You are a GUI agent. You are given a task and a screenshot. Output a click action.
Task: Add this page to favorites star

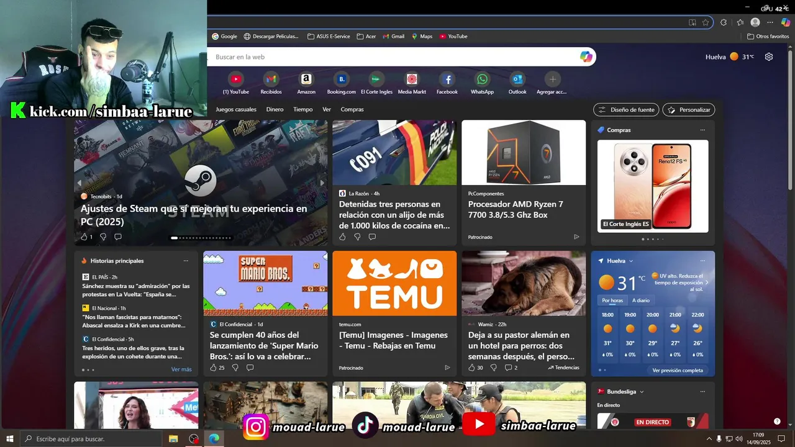click(x=706, y=22)
